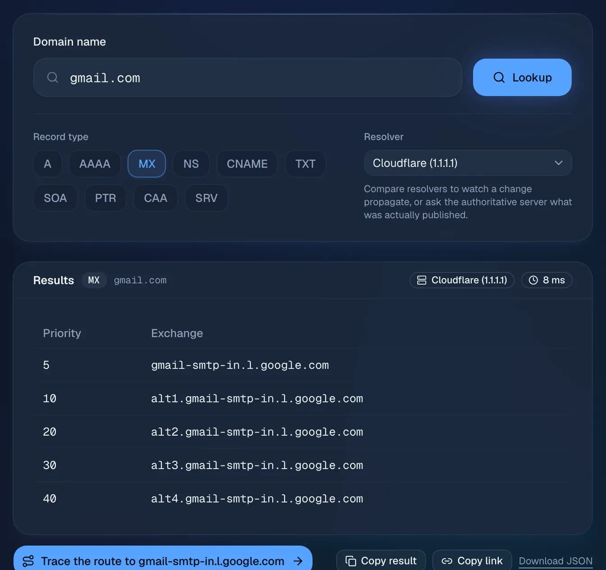Select the MX record type
This screenshot has height=570, width=606.
point(147,164)
